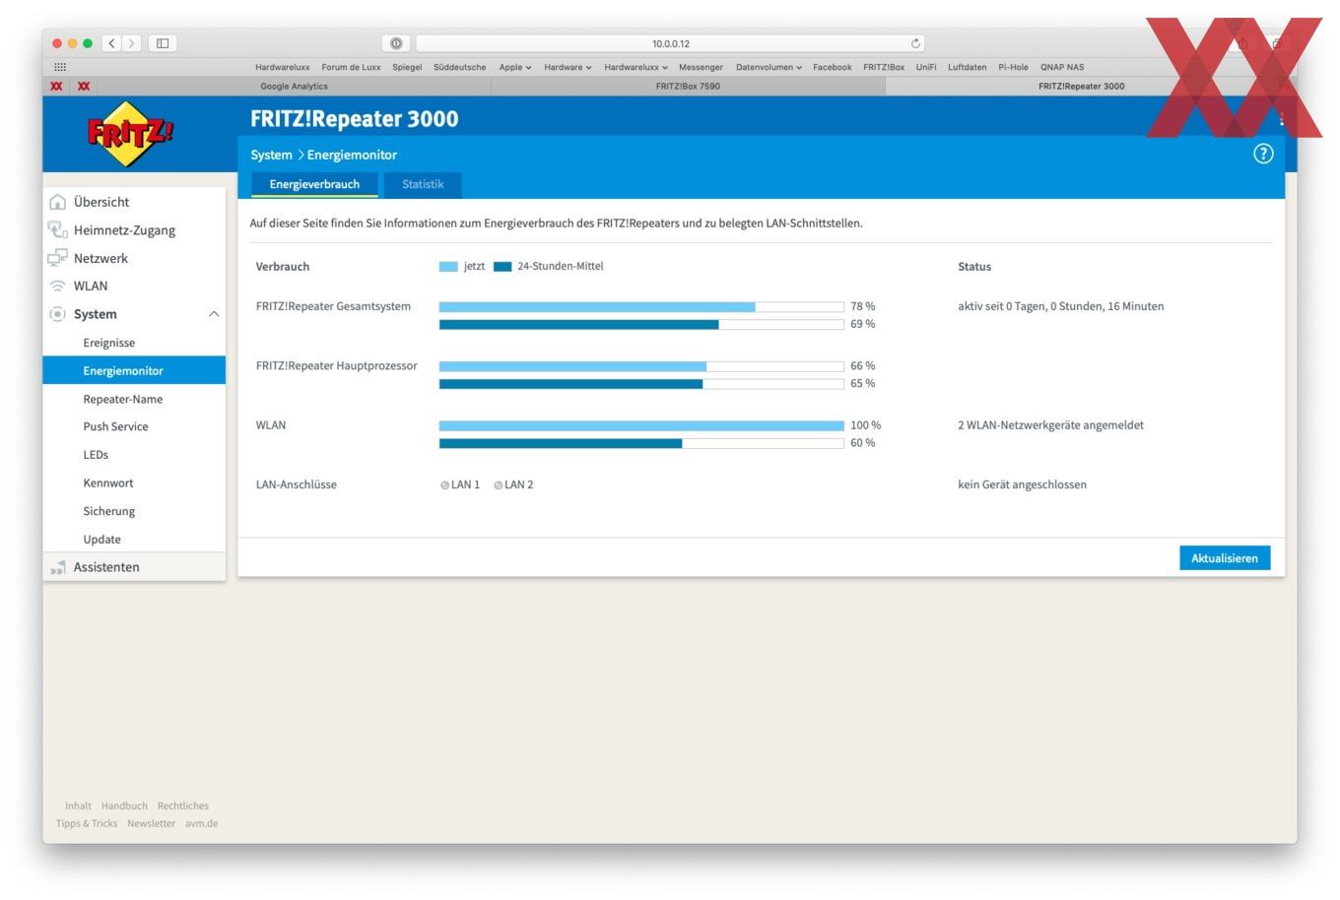Click the Übersicht home icon

57,202
